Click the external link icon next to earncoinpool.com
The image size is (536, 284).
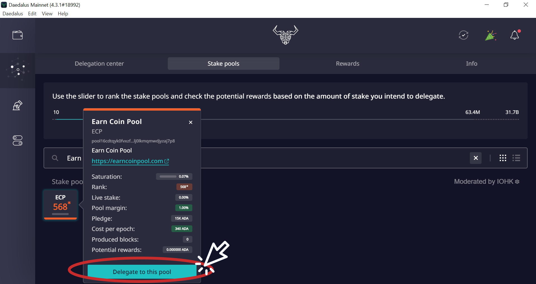coord(167,161)
